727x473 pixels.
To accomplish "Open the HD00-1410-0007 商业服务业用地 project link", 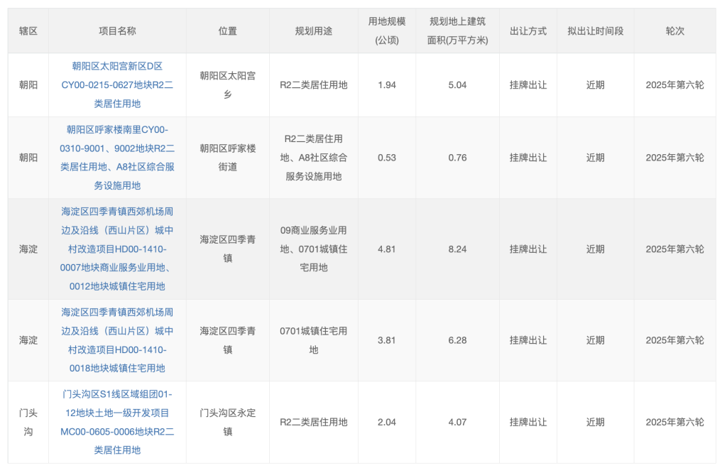I will [117, 249].
